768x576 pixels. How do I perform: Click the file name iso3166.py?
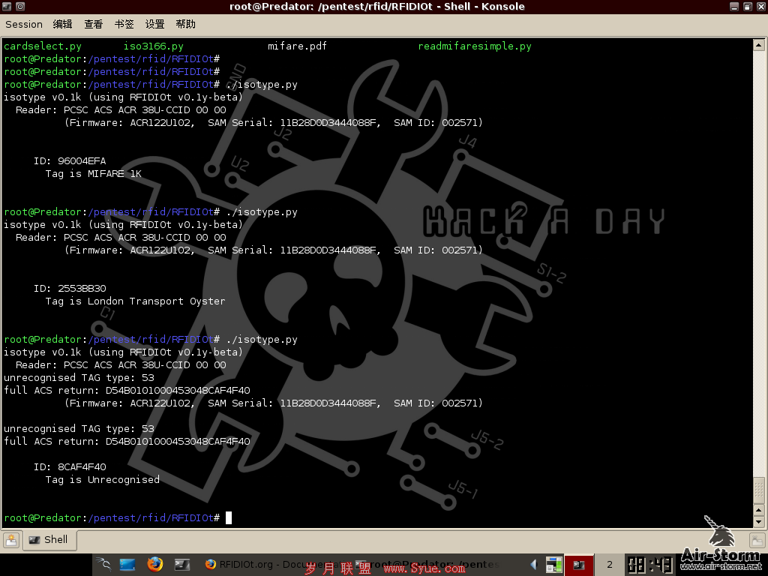click(153, 46)
